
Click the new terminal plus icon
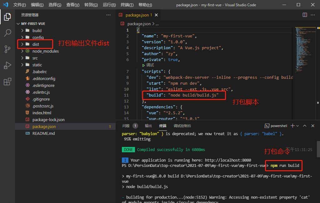(x=292, y=126)
